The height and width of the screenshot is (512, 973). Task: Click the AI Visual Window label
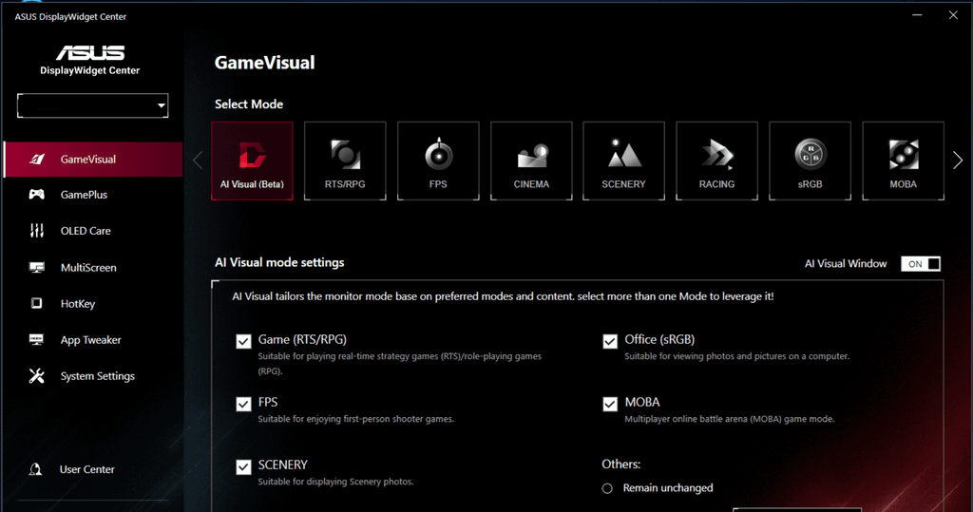click(846, 264)
